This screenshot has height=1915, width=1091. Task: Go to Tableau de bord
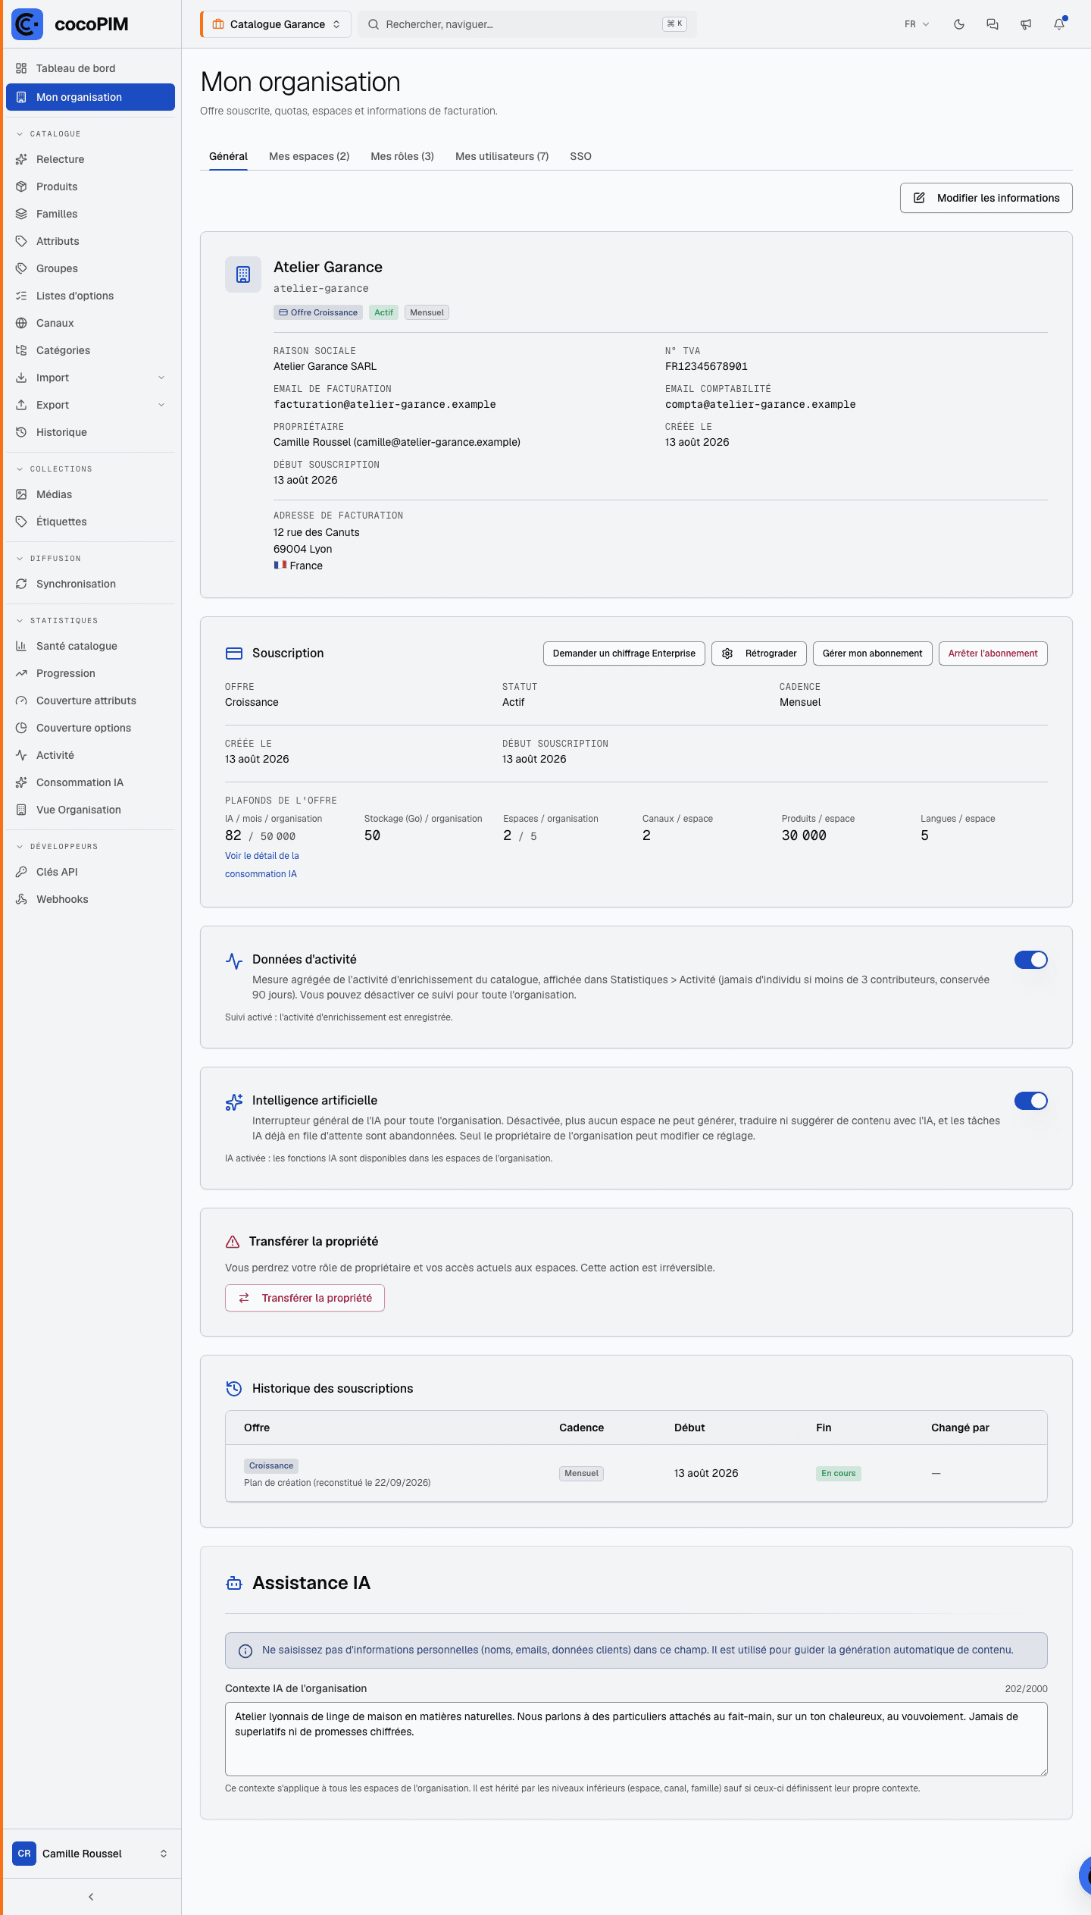90,68
